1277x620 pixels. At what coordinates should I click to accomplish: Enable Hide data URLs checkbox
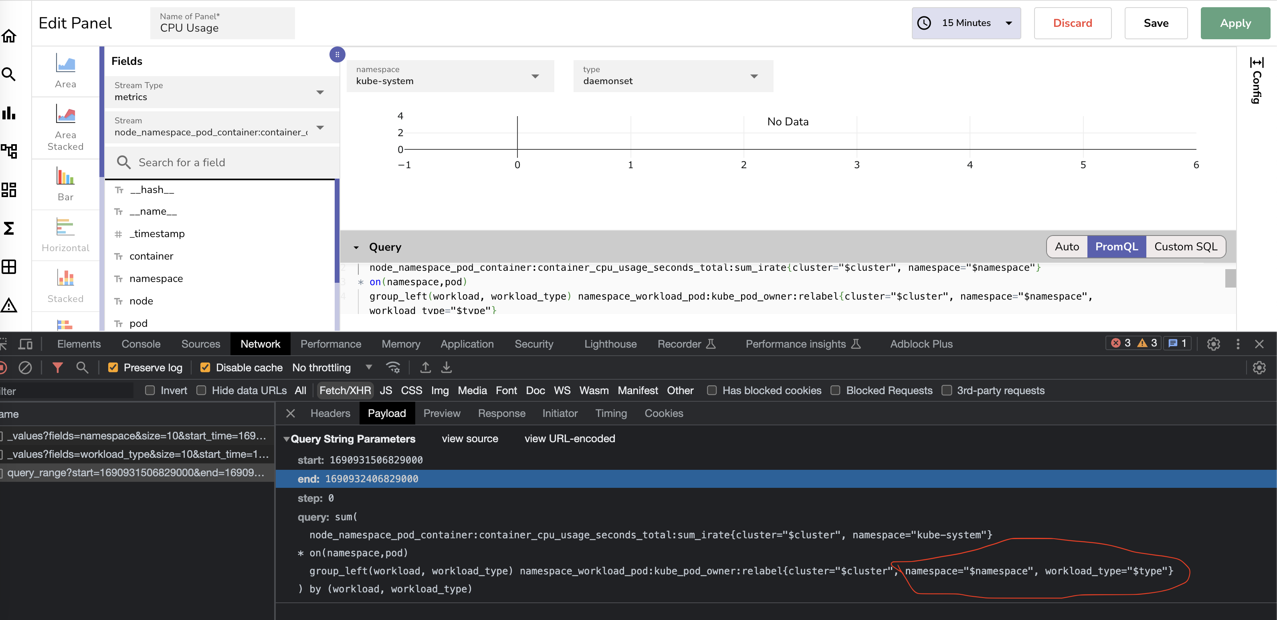tap(201, 390)
